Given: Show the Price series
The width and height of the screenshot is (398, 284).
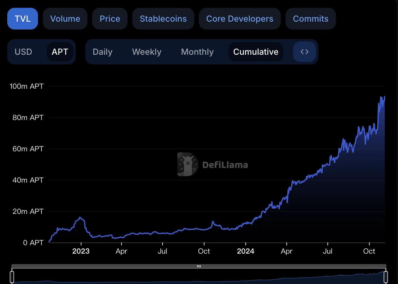Looking at the screenshot, I should click(110, 19).
